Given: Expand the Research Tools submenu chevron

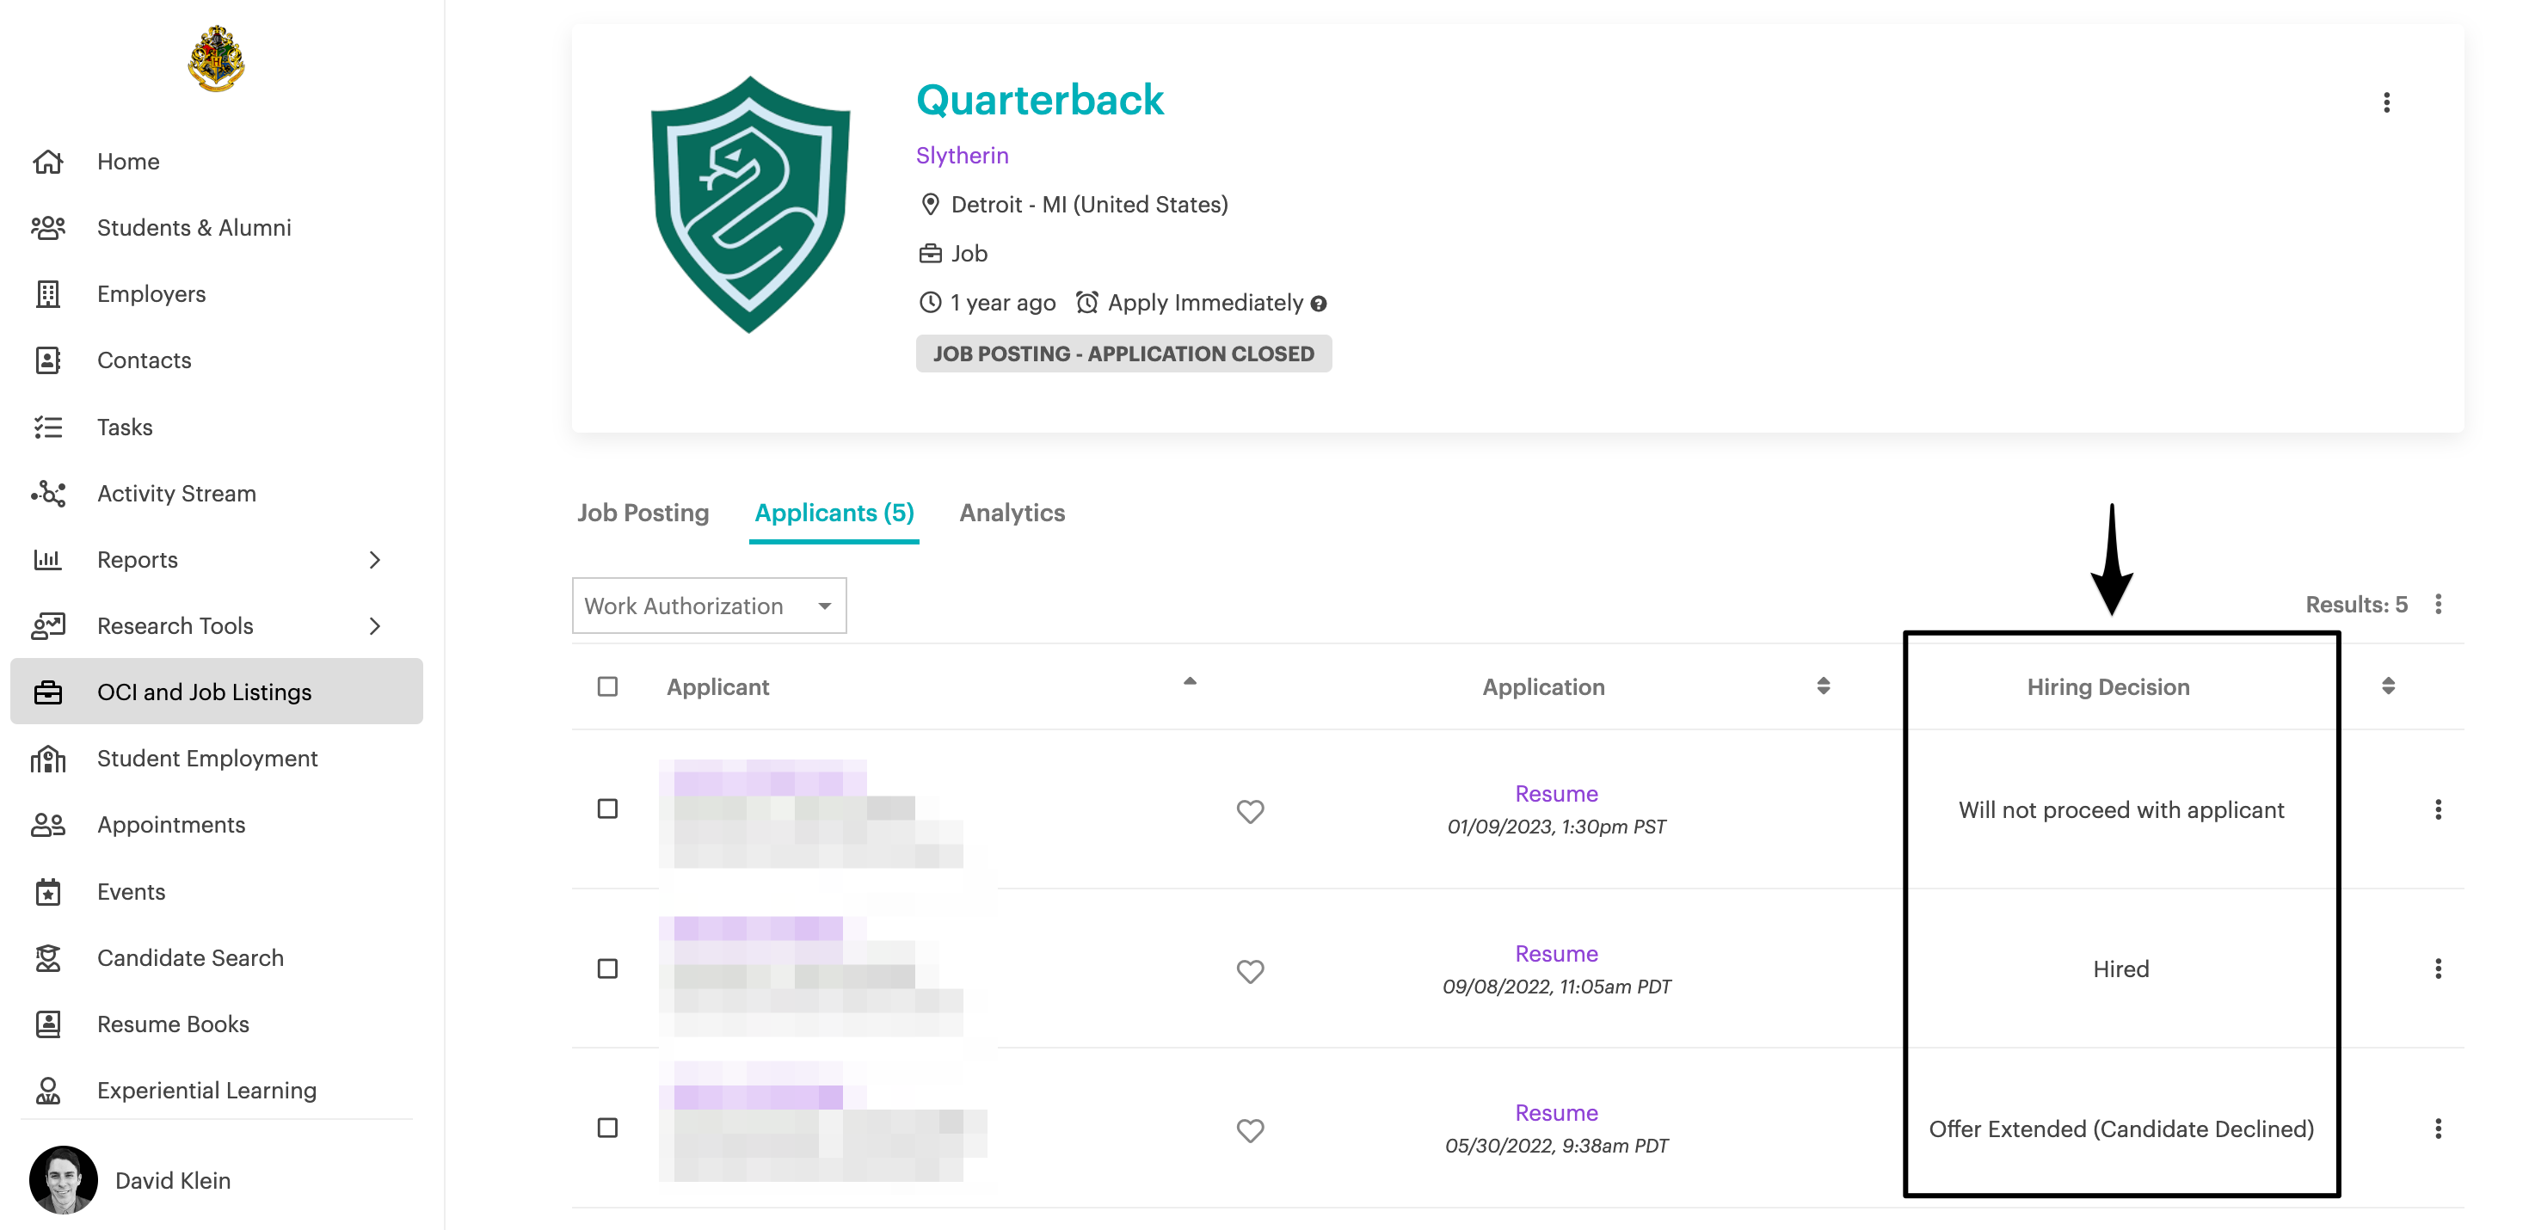Looking at the screenshot, I should coord(374,626).
